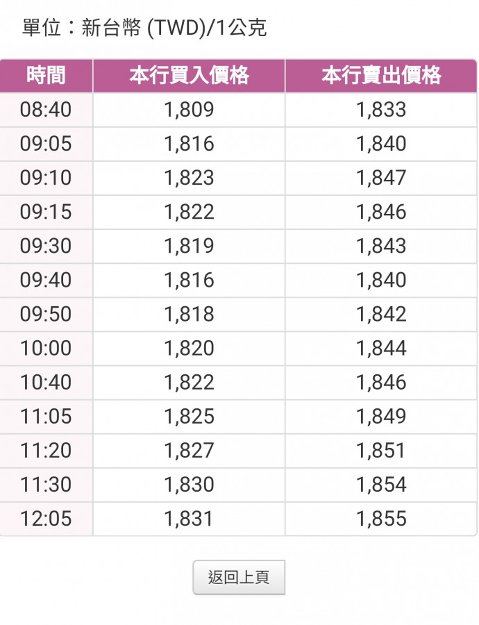Click the 1,825 buy price cell
The height and width of the screenshot is (625, 479).
[x=189, y=416]
